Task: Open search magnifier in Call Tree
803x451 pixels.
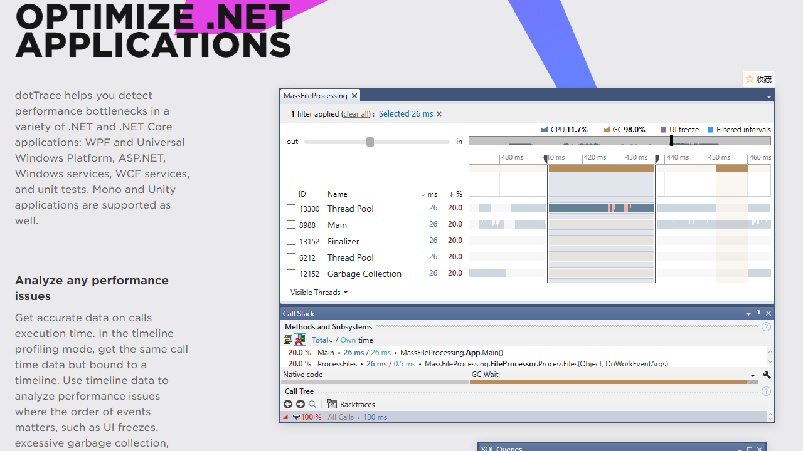Action: tap(312, 405)
